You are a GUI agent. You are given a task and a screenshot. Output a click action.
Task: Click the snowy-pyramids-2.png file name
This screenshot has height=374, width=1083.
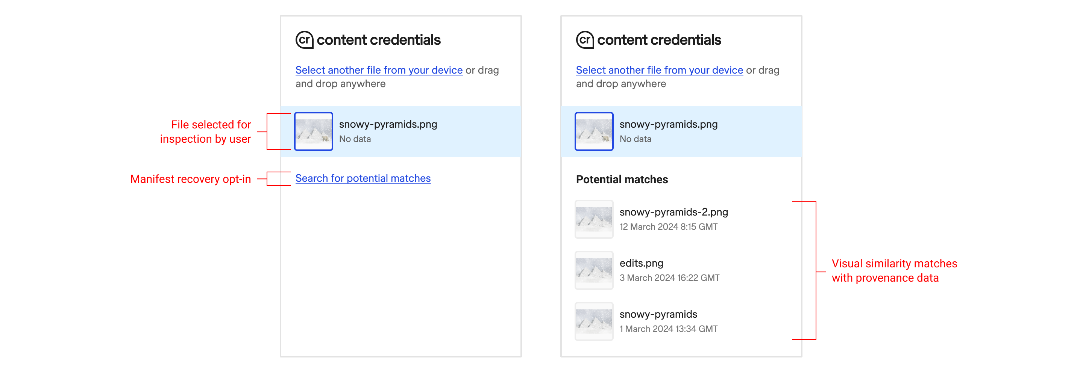(673, 212)
